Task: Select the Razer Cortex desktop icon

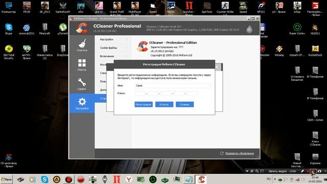Action: pyautogui.click(x=297, y=29)
